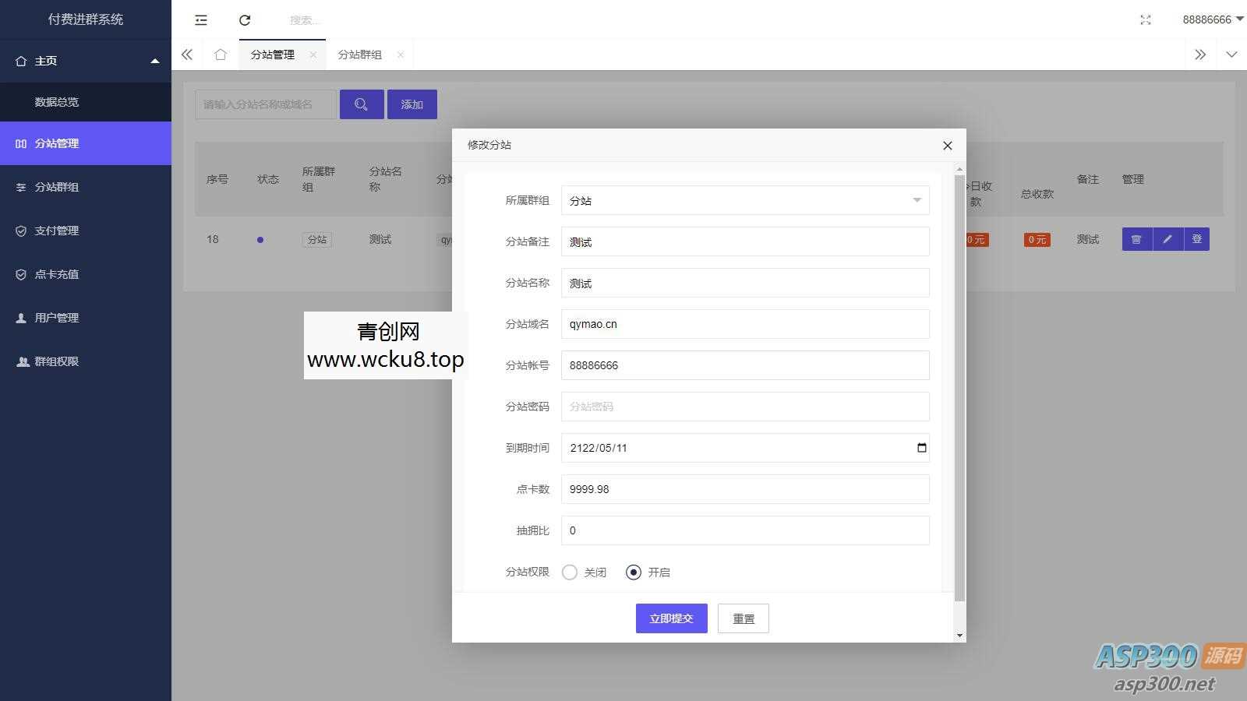Click the pencil edit icon in row
The height and width of the screenshot is (701, 1247).
(1168, 239)
